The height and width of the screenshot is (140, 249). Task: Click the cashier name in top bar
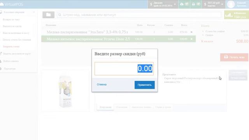pyautogui.click(x=241, y=4)
